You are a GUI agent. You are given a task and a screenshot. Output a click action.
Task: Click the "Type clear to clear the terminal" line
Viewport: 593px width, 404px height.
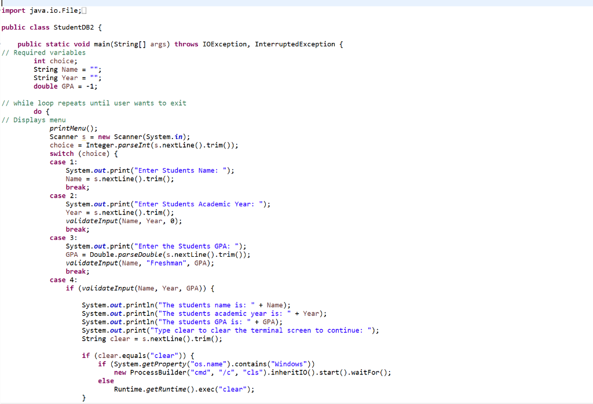(x=230, y=330)
